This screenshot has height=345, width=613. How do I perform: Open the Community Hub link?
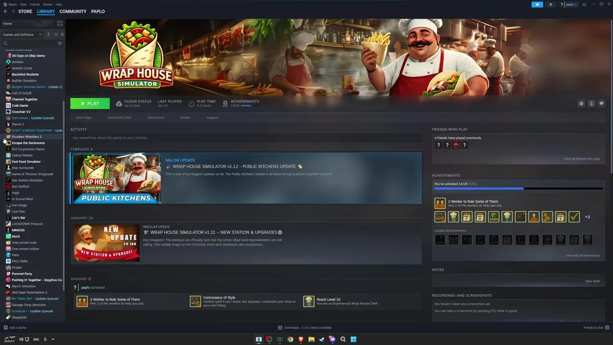[x=119, y=117]
